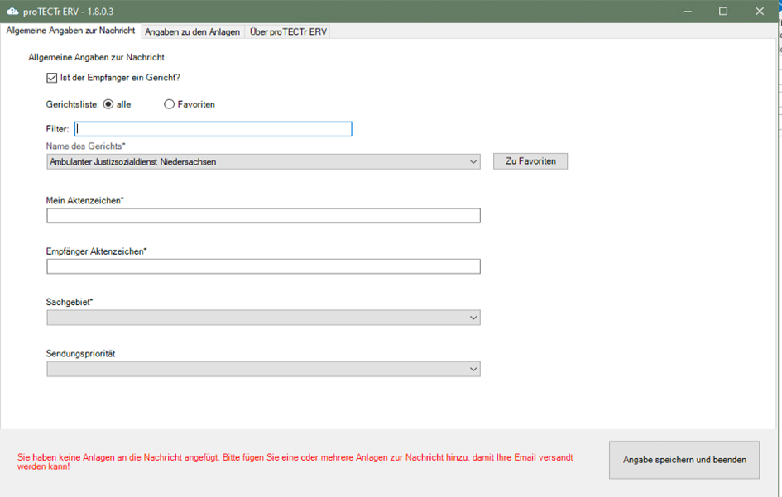782x497 pixels.
Task: Switch to the Allgemeine Angaben zur Nachricht tab
Action: click(70, 31)
